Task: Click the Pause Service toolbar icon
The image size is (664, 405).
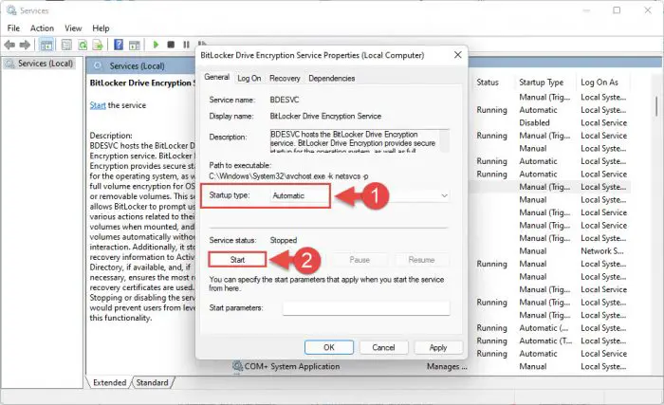Action: [186, 45]
